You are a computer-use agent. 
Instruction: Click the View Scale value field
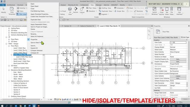click(178, 43)
